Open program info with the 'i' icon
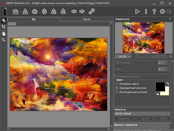This screenshot has width=174, height=131. click(146, 12)
